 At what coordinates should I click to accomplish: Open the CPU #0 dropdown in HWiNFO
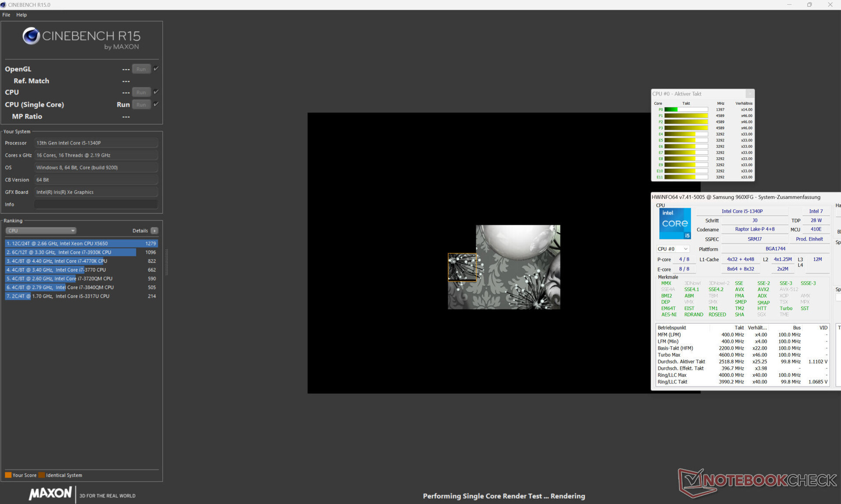(673, 249)
